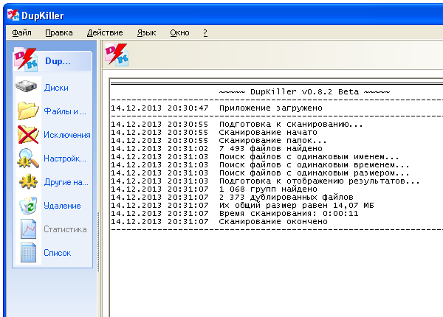Open the Настройк... section
Screen dimensions: 443x317
tap(65, 158)
